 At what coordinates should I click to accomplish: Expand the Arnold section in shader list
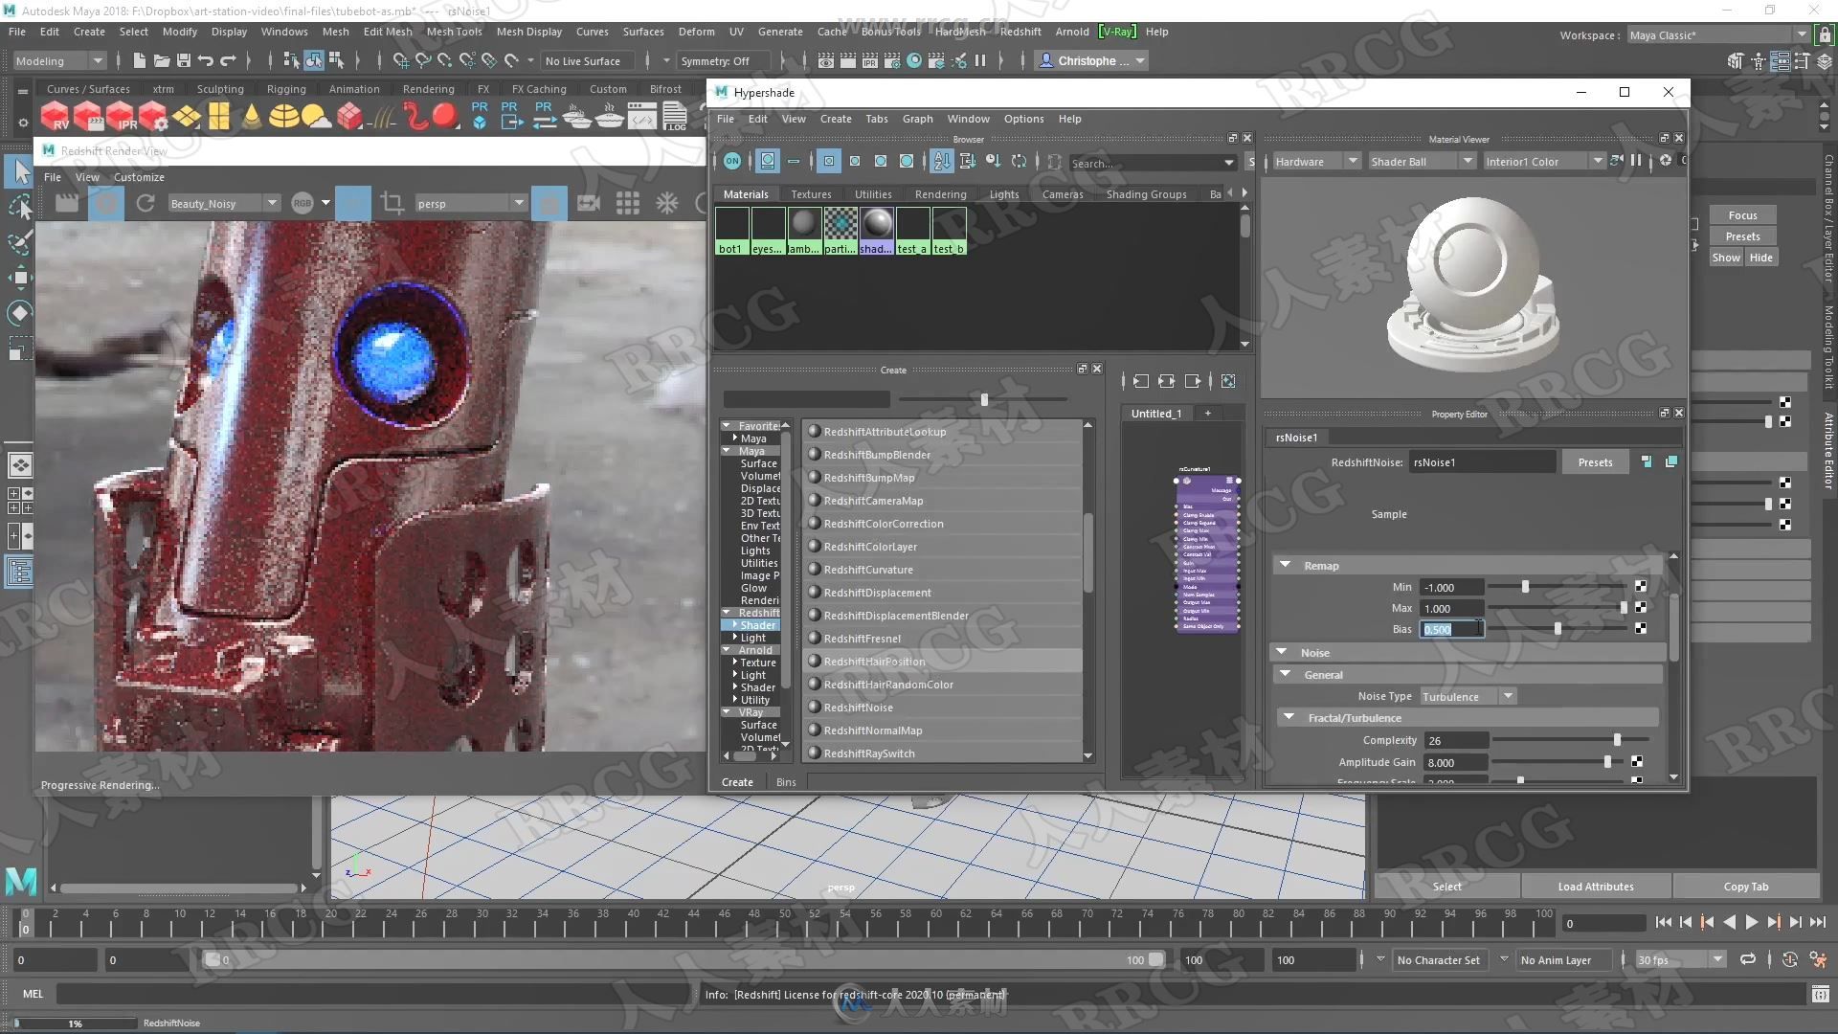[x=753, y=649]
